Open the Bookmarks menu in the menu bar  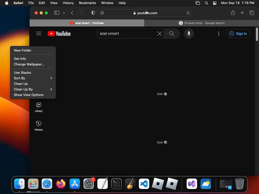click(x=87, y=3)
